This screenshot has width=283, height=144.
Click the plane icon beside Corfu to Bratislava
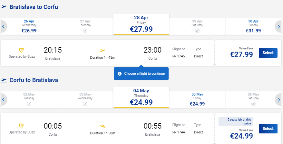4,80
